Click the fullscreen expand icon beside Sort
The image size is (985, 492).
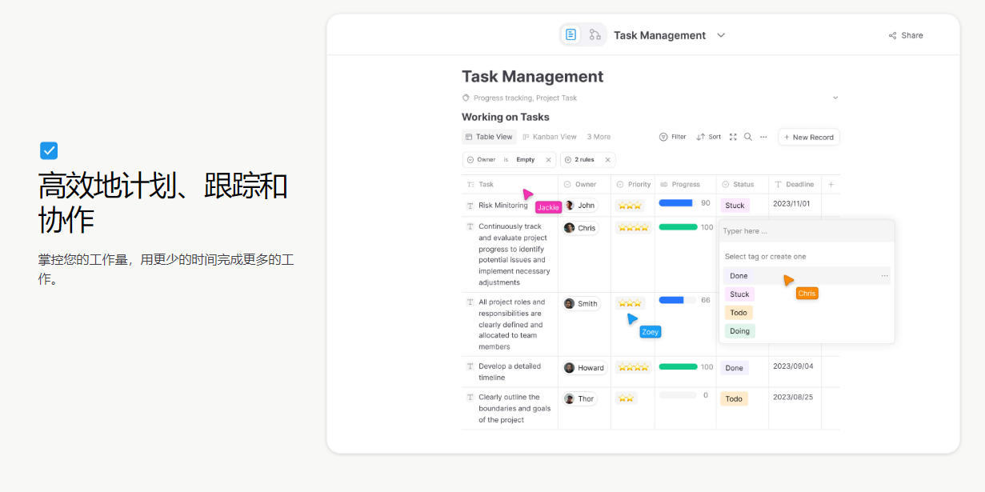click(x=732, y=137)
